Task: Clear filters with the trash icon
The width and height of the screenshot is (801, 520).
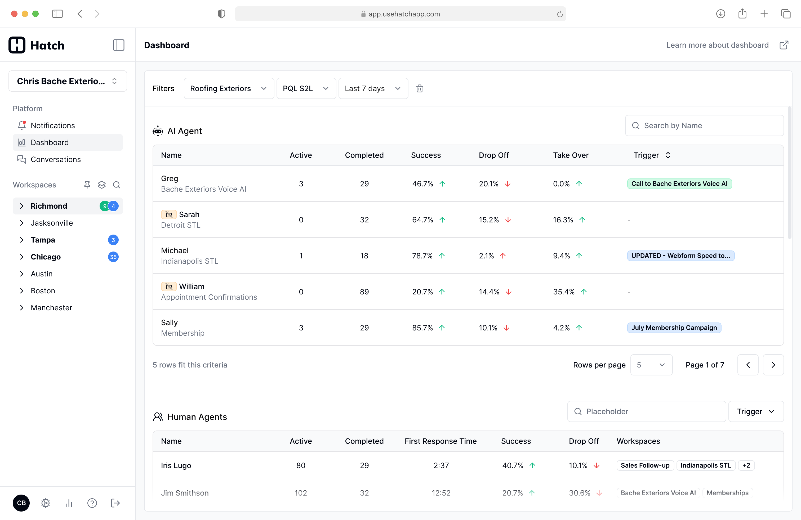Action: (419, 88)
